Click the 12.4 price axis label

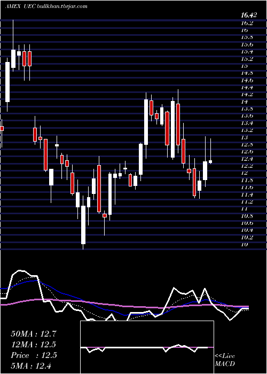(246, 159)
